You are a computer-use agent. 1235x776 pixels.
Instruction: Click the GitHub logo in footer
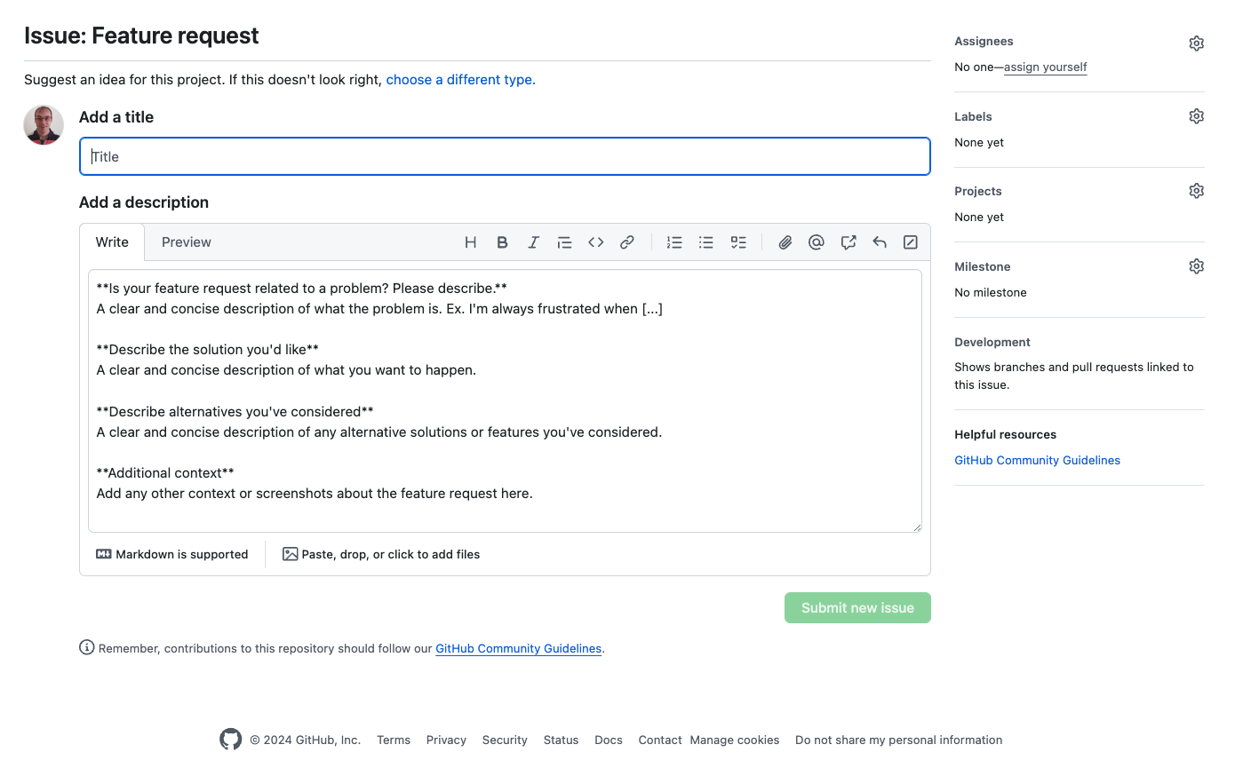click(x=231, y=740)
